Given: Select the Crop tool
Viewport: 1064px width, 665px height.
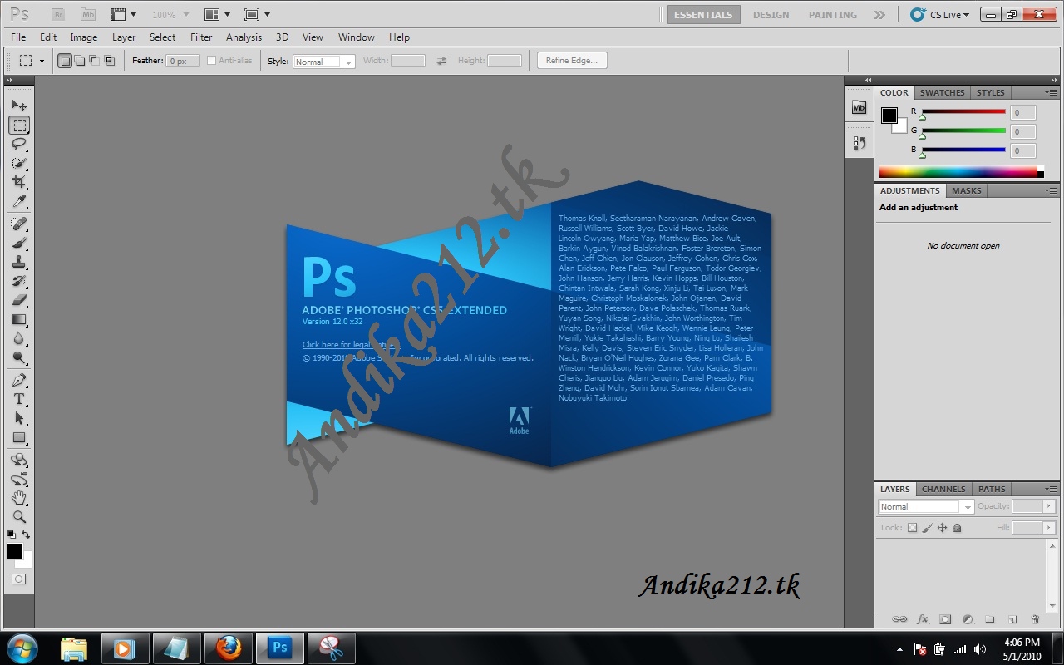Looking at the screenshot, I should click(19, 183).
